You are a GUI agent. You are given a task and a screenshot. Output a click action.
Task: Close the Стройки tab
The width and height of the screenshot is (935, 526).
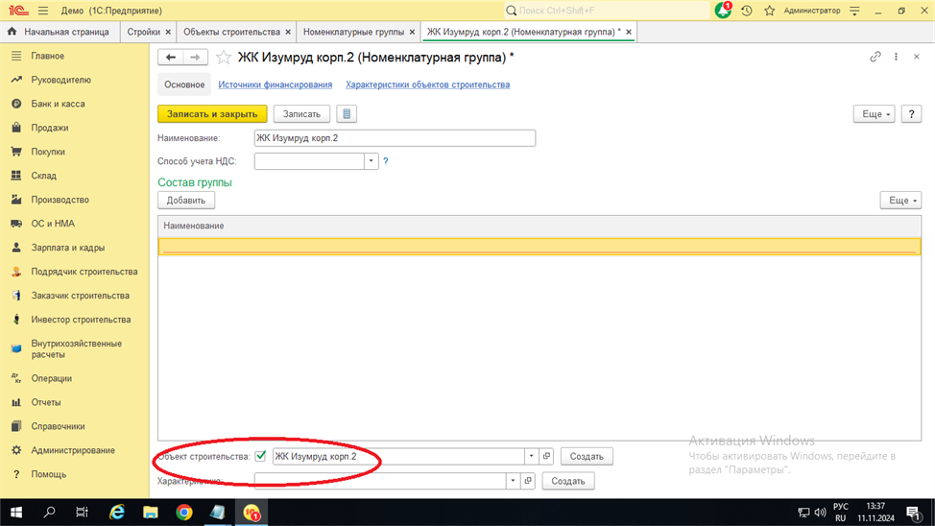coord(168,32)
